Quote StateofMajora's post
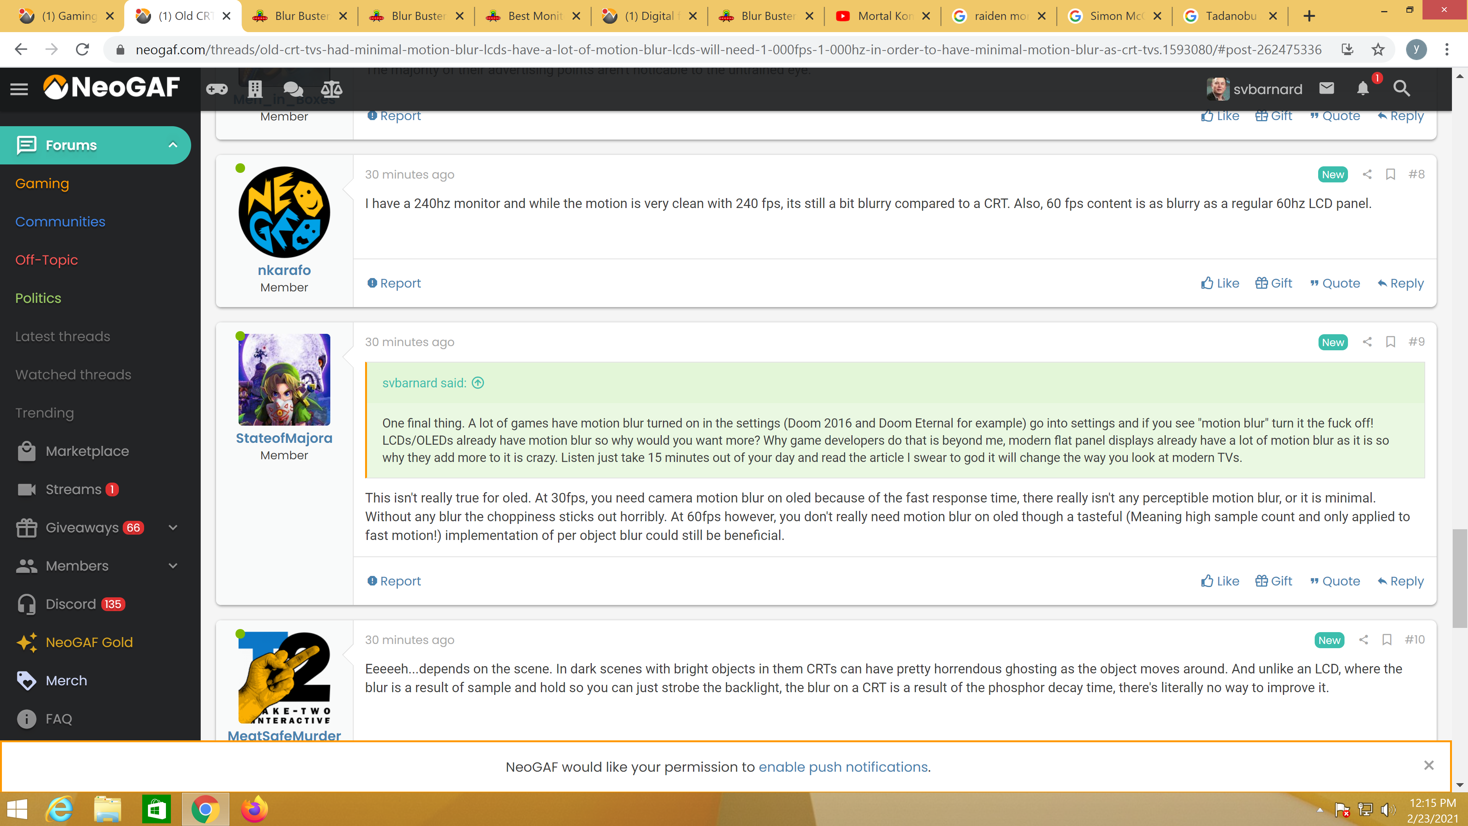Viewport: 1468px width, 826px height. pyautogui.click(x=1335, y=581)
